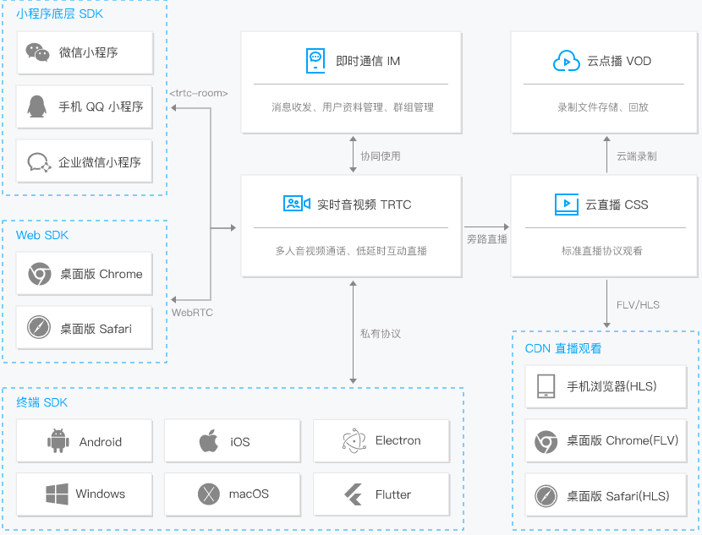Click the 私有协议 label
Viewport: 702px width, 535px height.
381,334
